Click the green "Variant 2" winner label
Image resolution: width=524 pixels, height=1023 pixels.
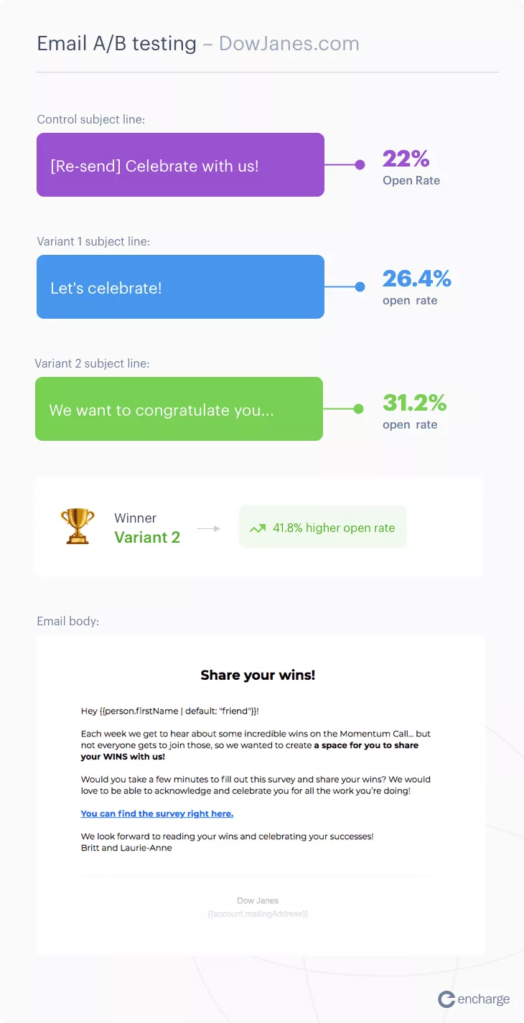147,537
